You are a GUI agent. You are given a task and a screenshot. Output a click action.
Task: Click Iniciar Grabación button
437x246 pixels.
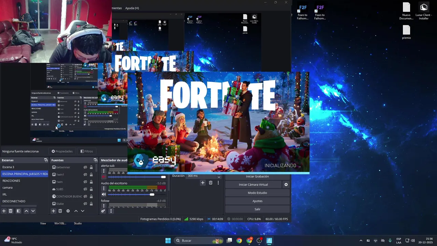[x=257, y=176]
